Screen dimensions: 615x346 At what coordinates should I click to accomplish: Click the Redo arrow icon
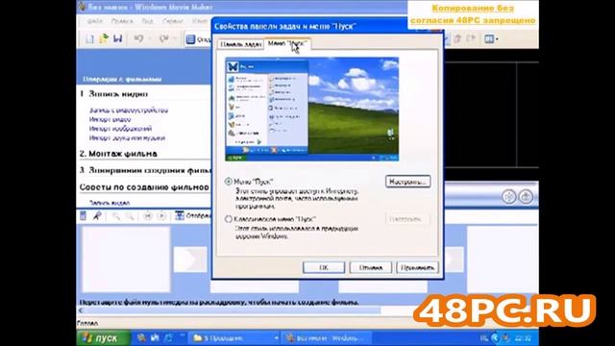click(163, 38)
